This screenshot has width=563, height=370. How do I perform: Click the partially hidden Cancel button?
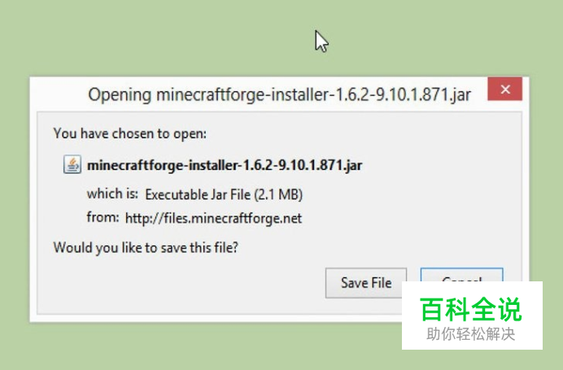point(462,275)
